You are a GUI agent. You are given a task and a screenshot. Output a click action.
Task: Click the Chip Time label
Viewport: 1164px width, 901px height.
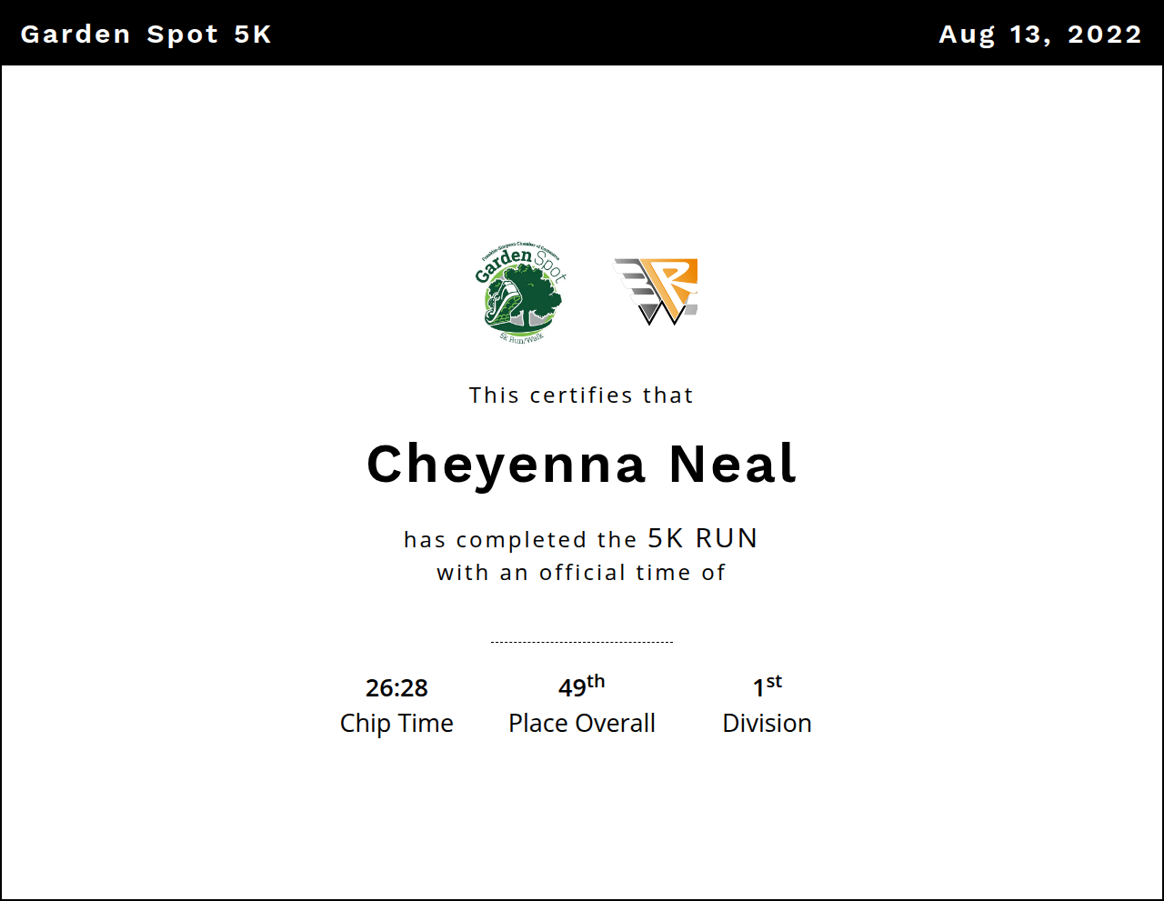[x=396, y=724]
